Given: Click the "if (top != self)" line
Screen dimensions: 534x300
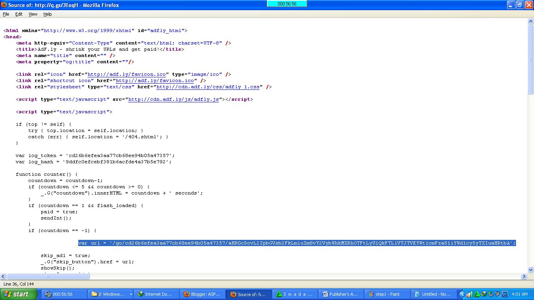Looking at the screenshot, I should point(44,124).
